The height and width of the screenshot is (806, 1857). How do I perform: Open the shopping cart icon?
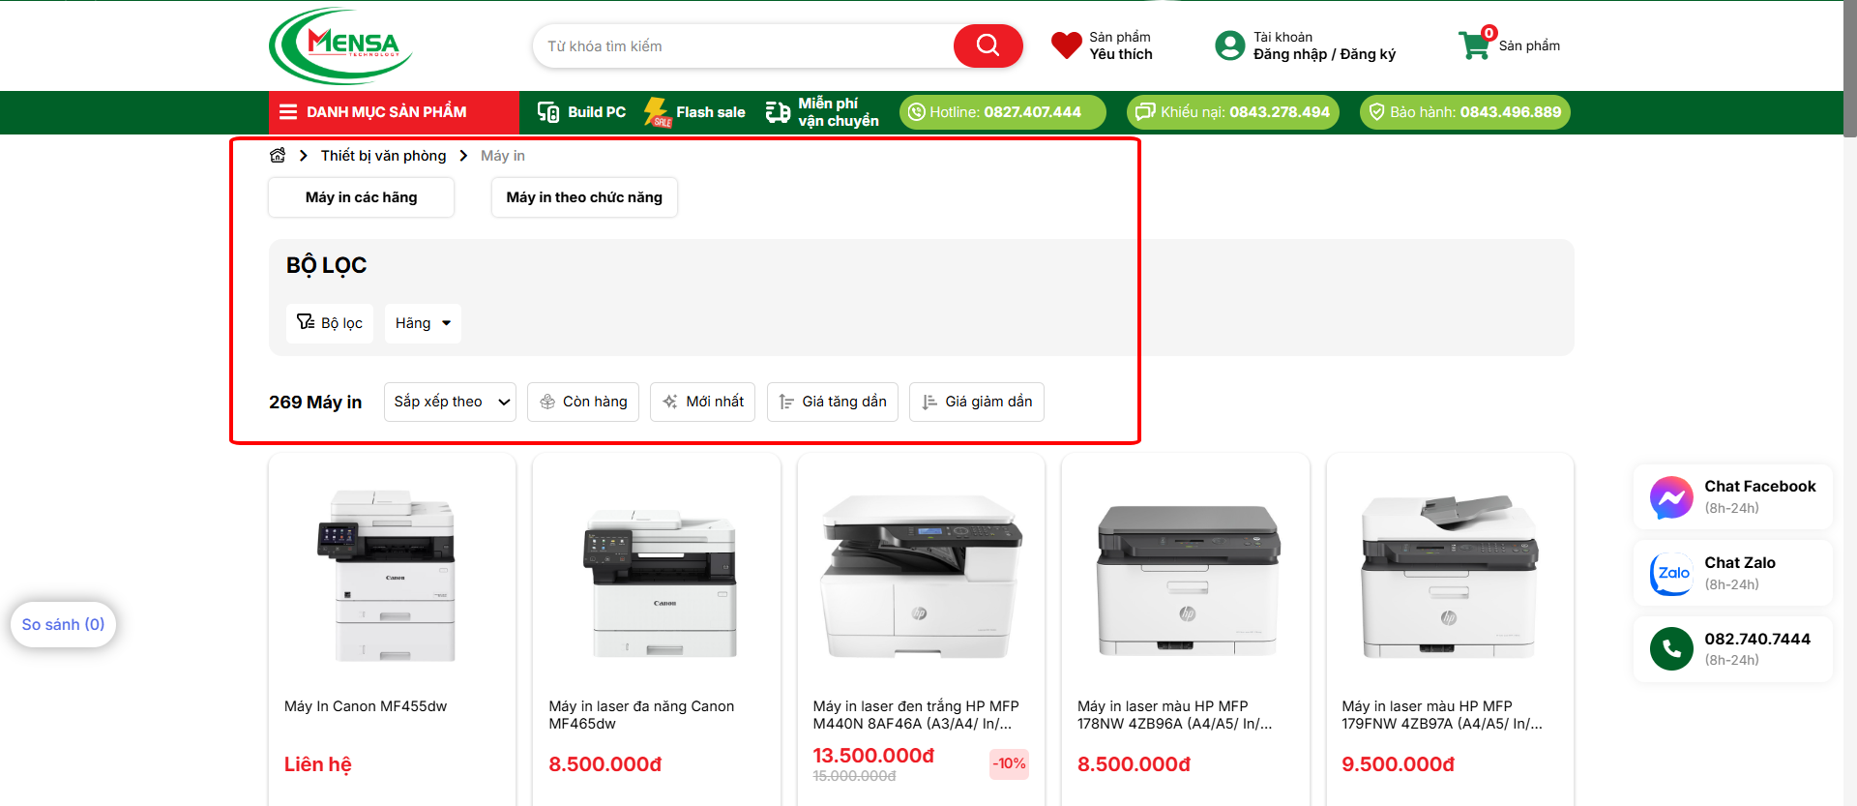pos(1475,45)
